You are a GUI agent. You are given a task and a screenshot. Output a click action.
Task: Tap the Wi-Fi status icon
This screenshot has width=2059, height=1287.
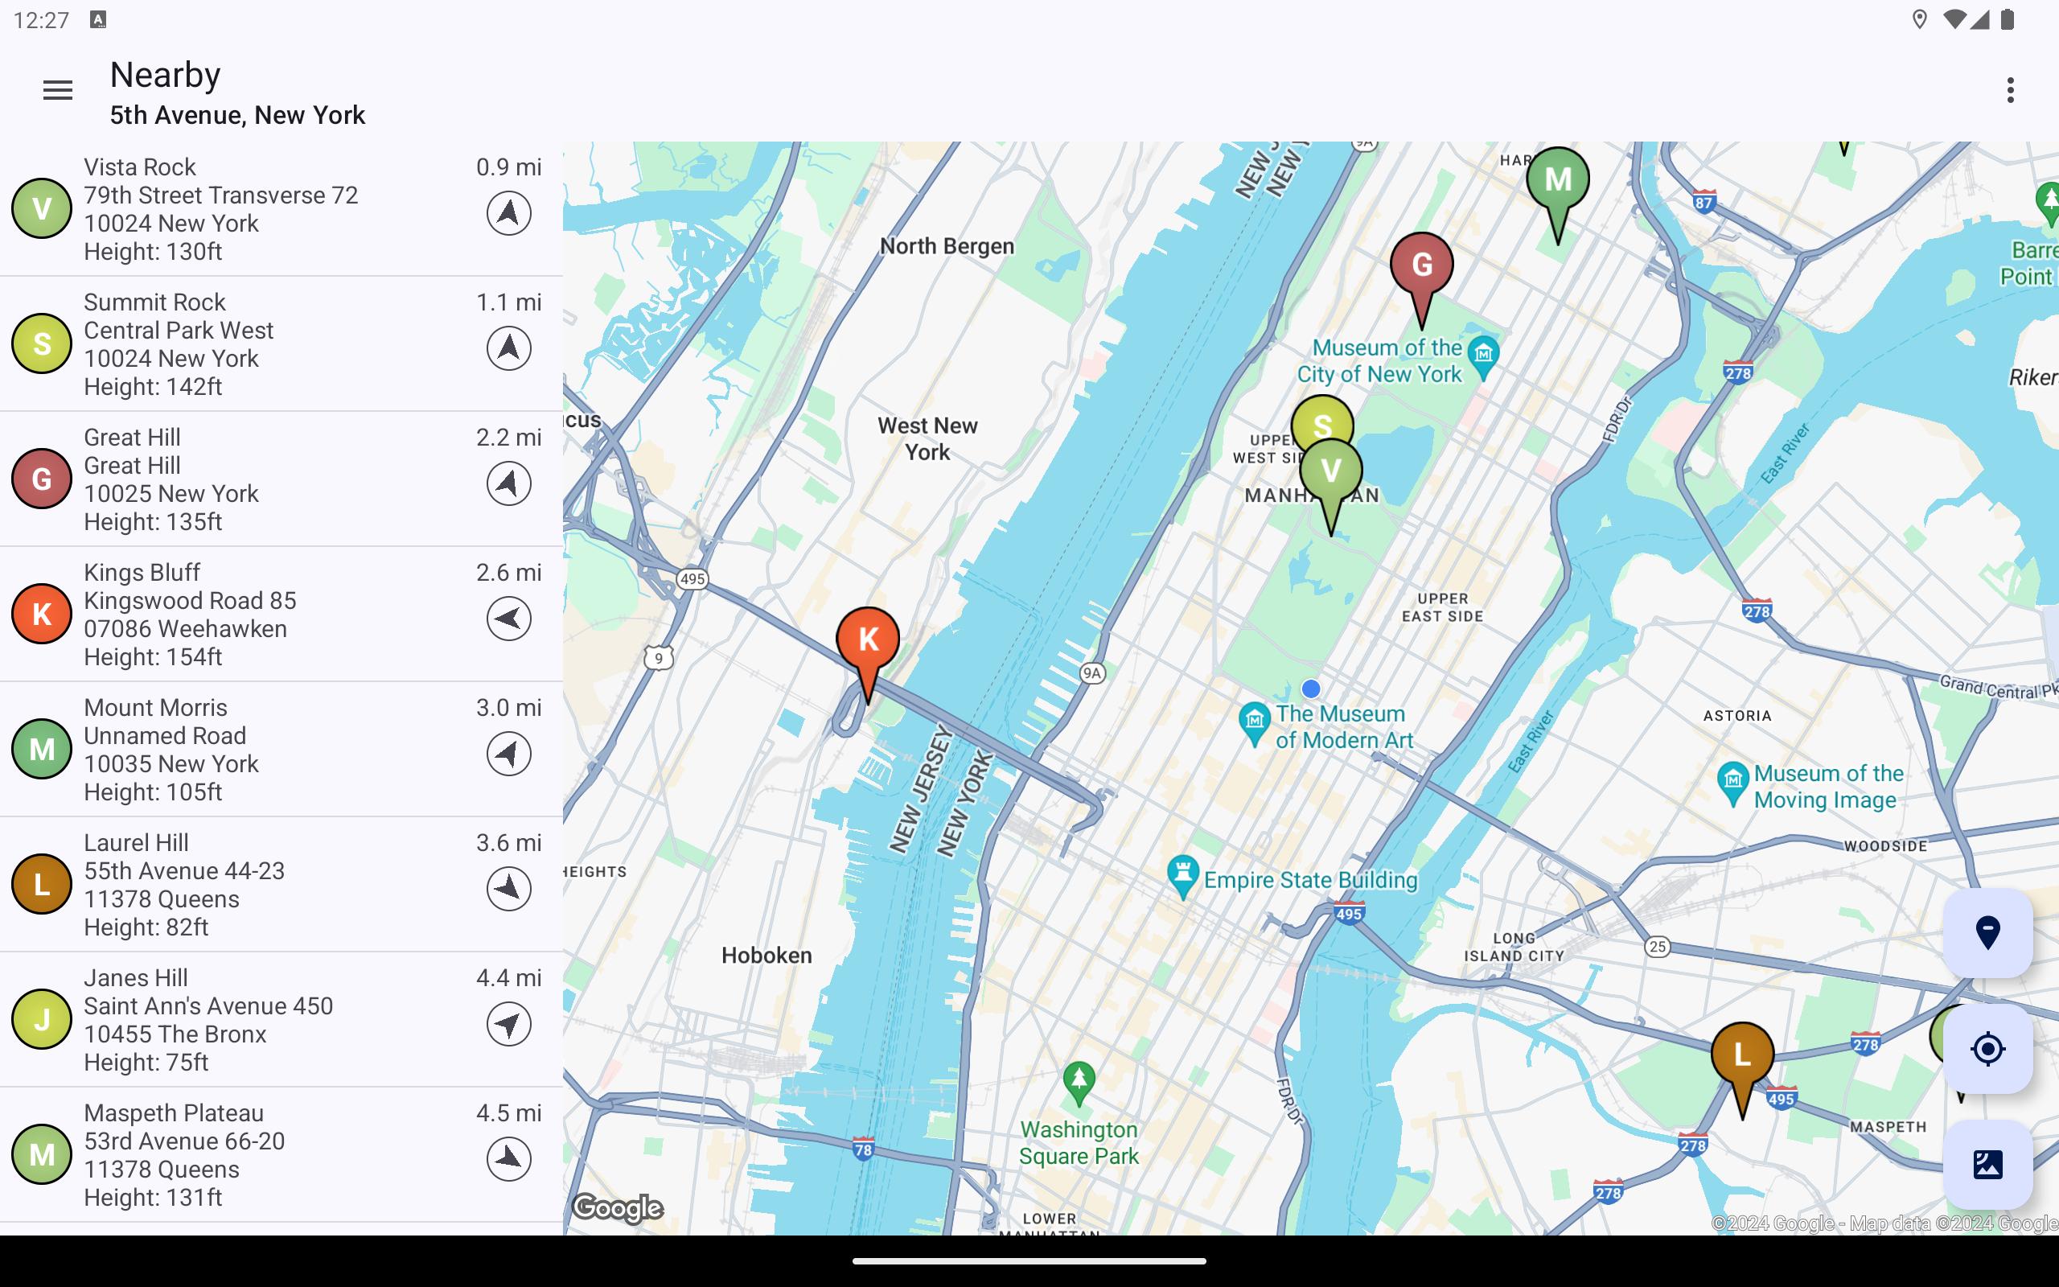(x=1955, y=19)
